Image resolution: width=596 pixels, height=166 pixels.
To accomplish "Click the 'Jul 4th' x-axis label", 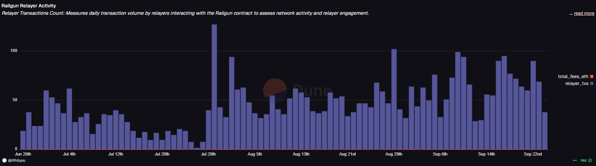I will tap(69, 154).
